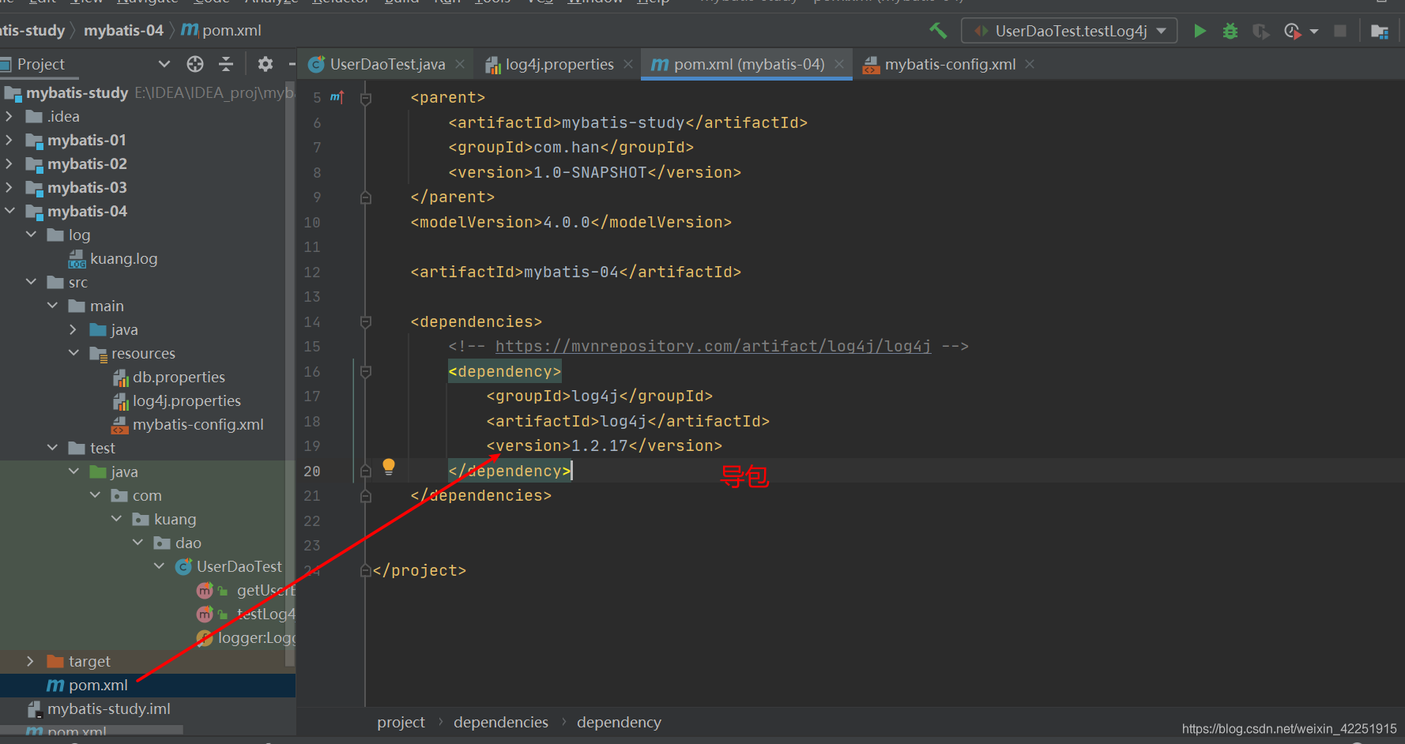Select 'dependencies' in bottom XML breadcrumb

tap(501, 722)
